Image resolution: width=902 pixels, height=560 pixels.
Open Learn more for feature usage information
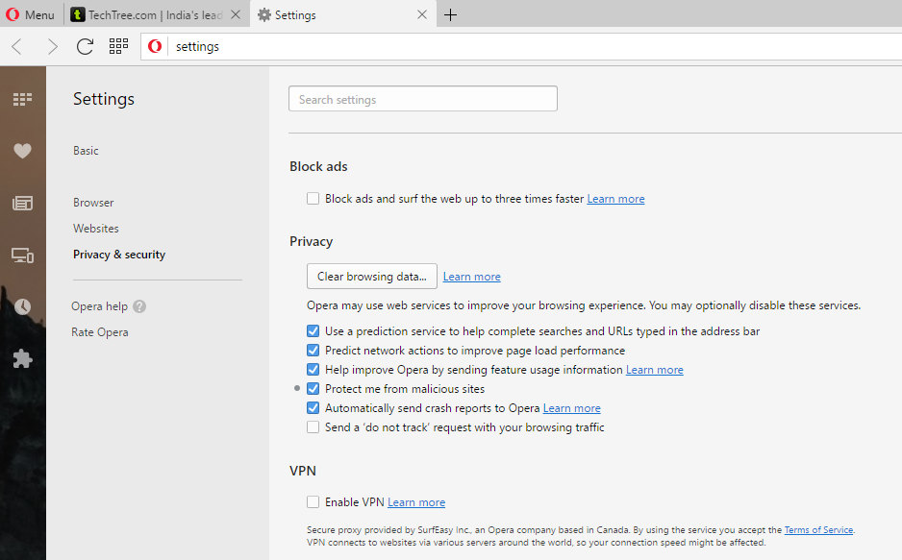click(x=655, y=370)
